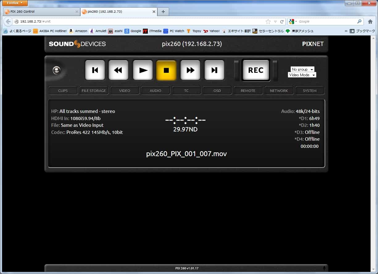Open the Amulet bookmark
The image size is (378, 274).
pyautogui.click(x=98, y=31)
